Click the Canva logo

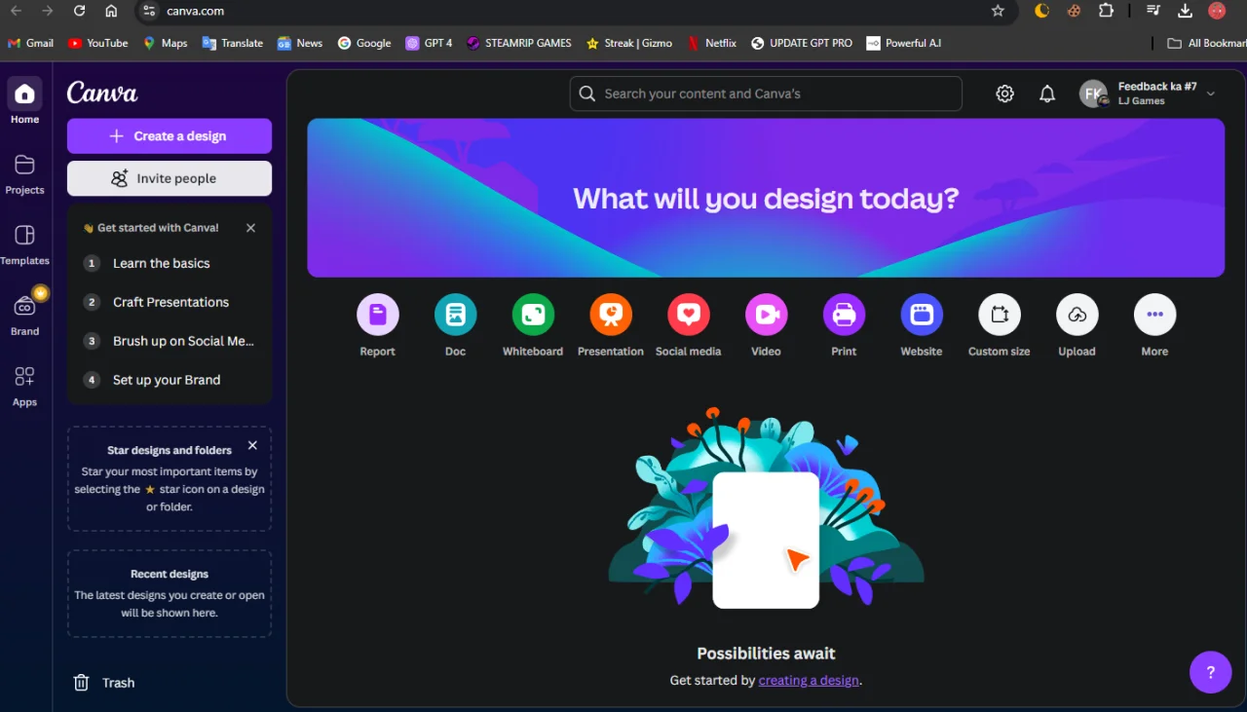pos(102,93)
